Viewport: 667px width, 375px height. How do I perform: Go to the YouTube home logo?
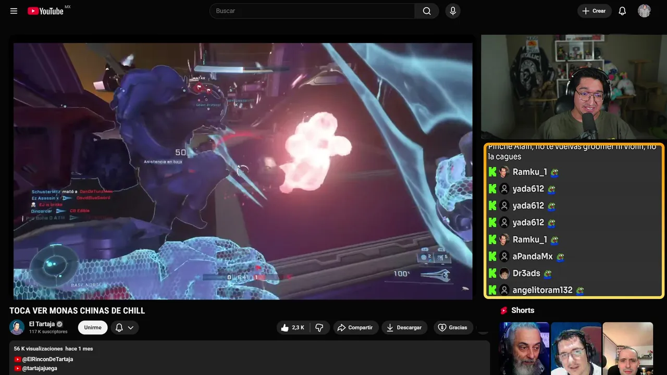point(45,11)
